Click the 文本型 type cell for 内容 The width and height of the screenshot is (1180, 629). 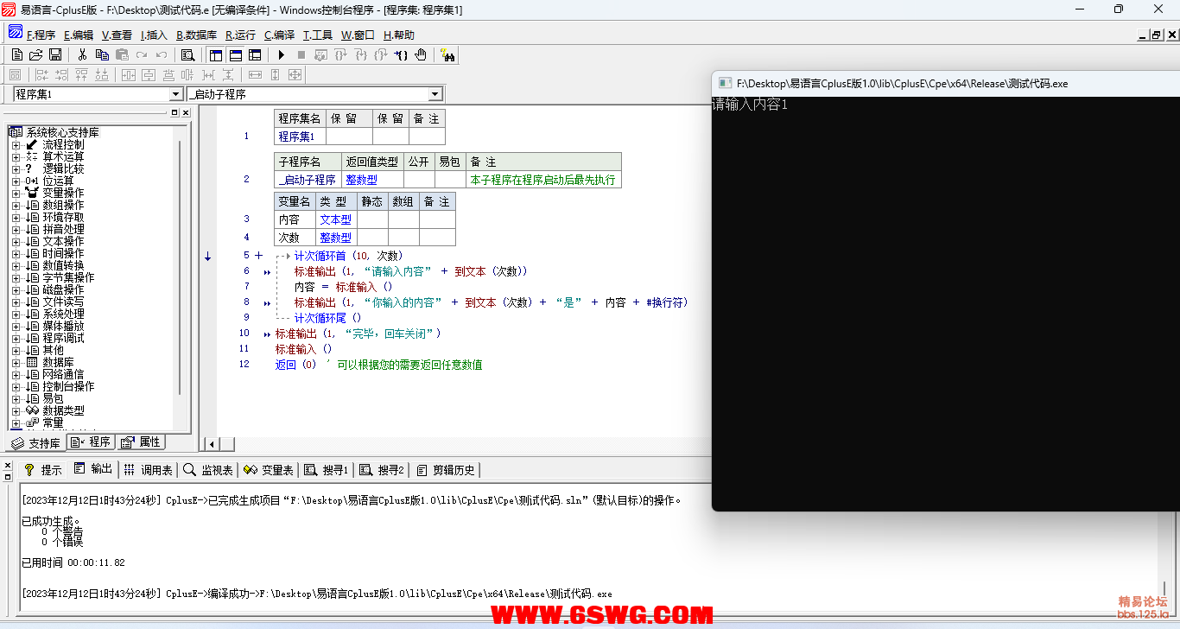coord(336,219)
